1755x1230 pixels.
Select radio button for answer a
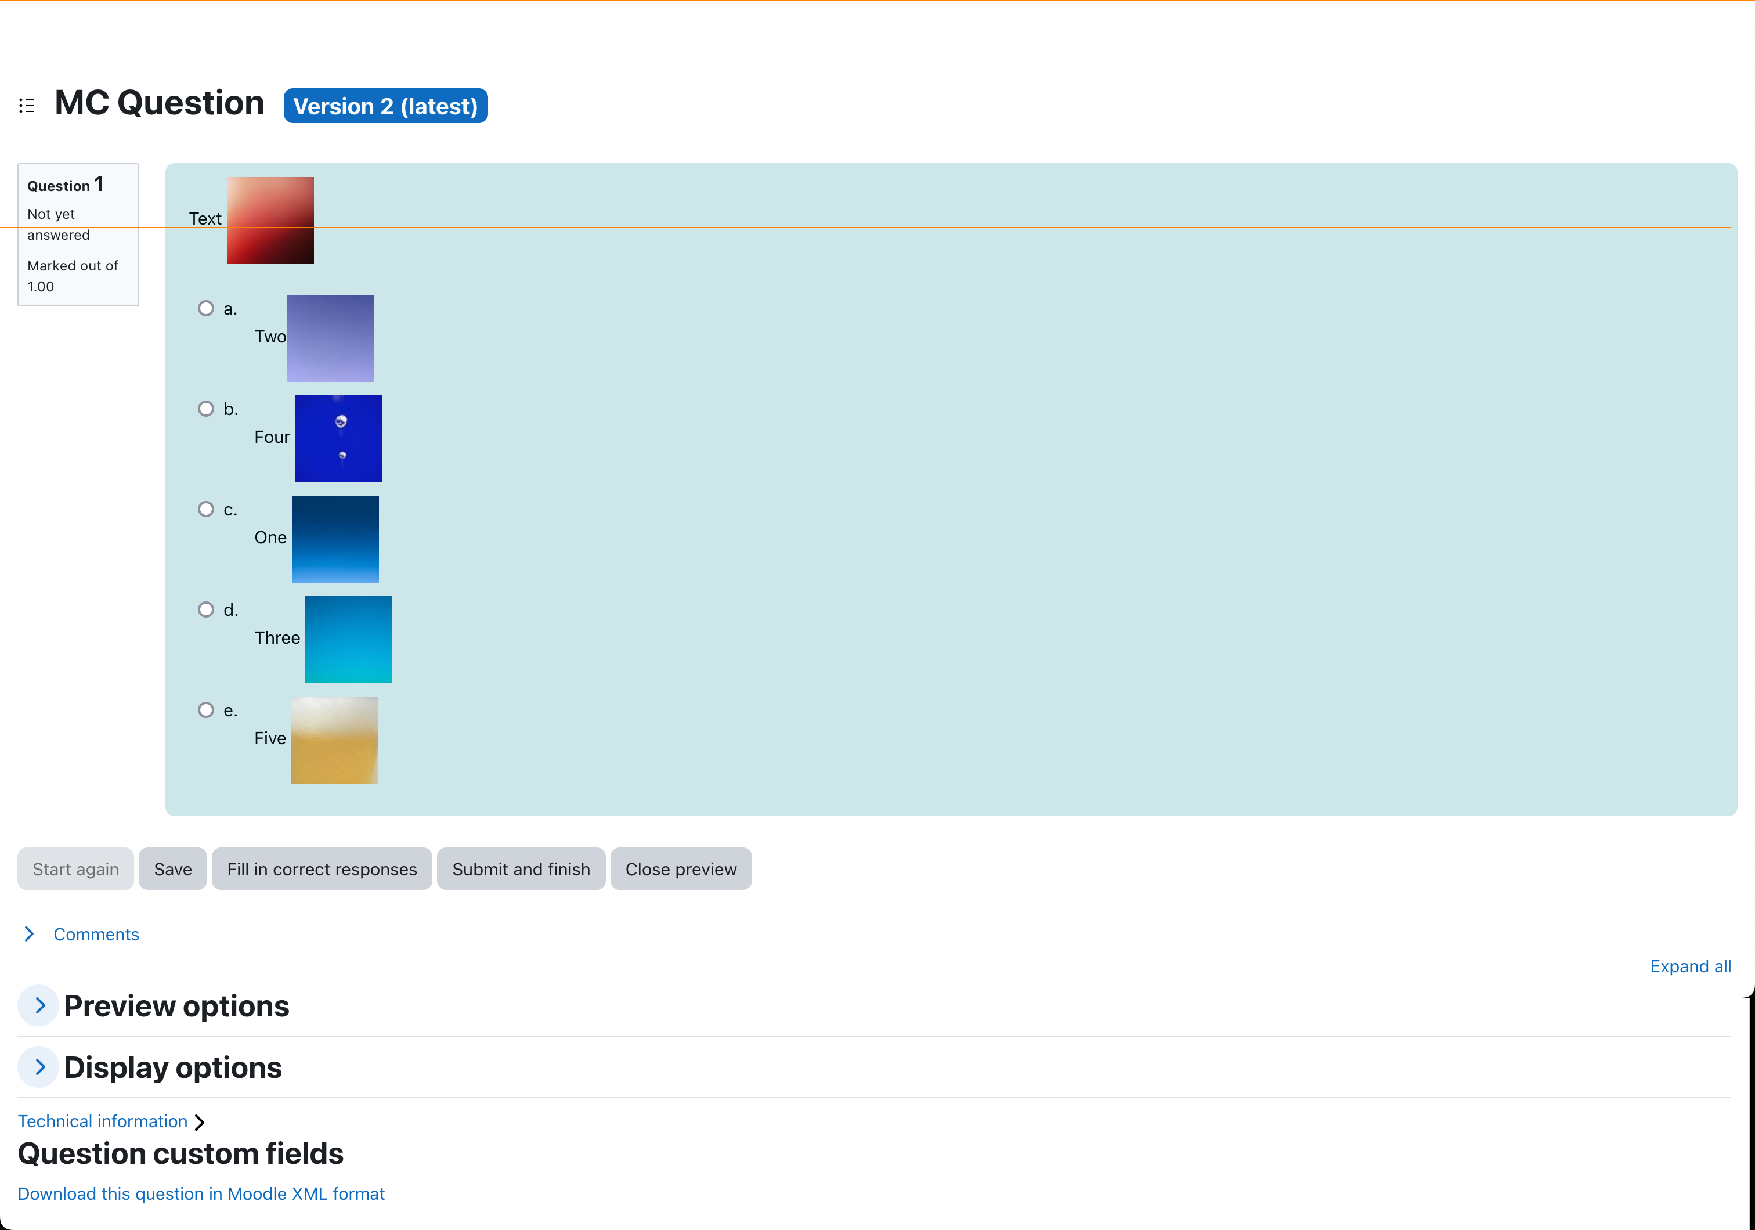[x=205, y=308]
